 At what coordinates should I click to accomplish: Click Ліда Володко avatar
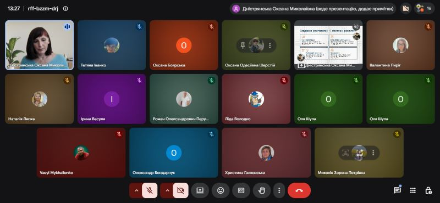(x=256, y=99)
